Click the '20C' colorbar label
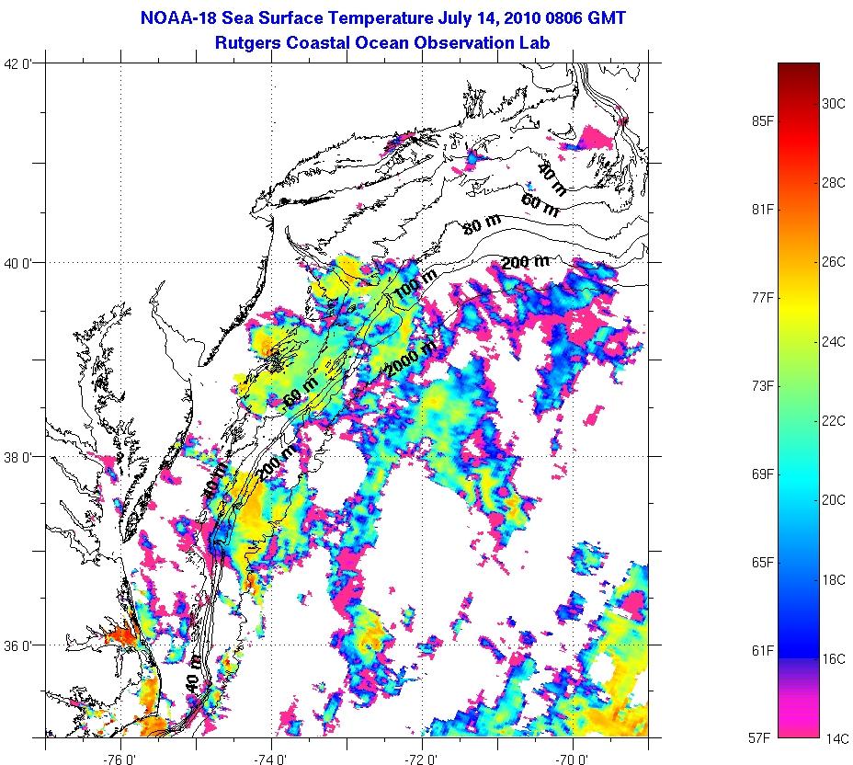Viewport: 853px width, 765px height. 833,500
